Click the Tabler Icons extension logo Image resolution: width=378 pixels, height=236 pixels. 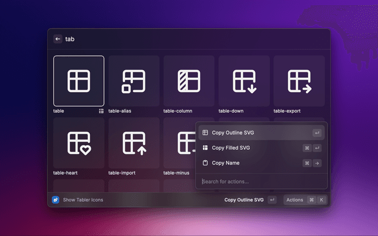point(56,200)
